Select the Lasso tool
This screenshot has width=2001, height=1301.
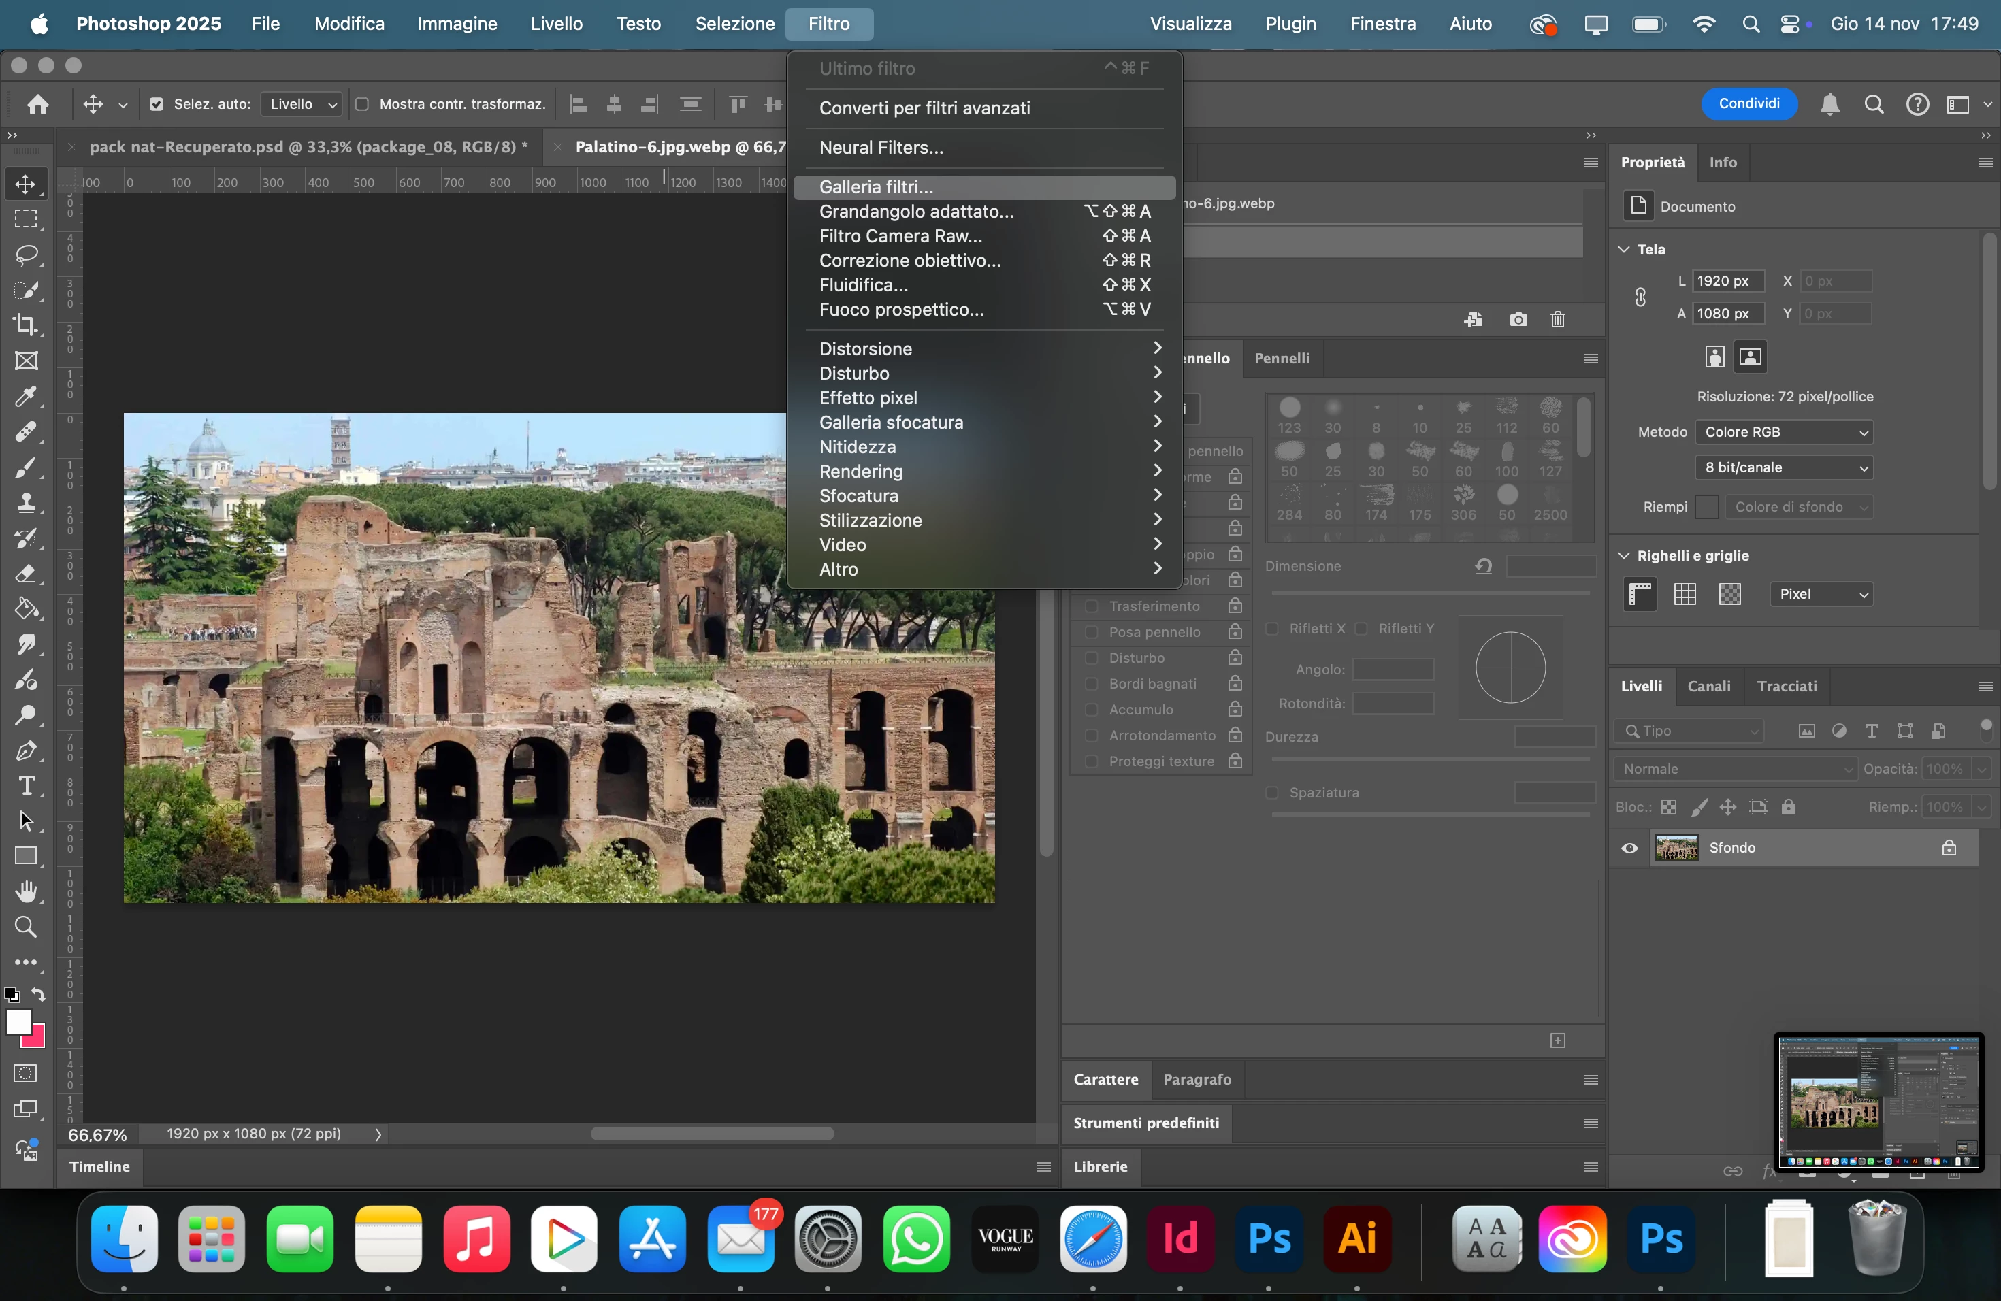click(26, 254)
